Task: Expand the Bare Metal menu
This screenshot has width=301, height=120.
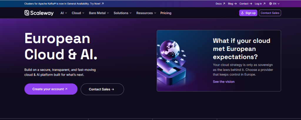Action: 99,13
